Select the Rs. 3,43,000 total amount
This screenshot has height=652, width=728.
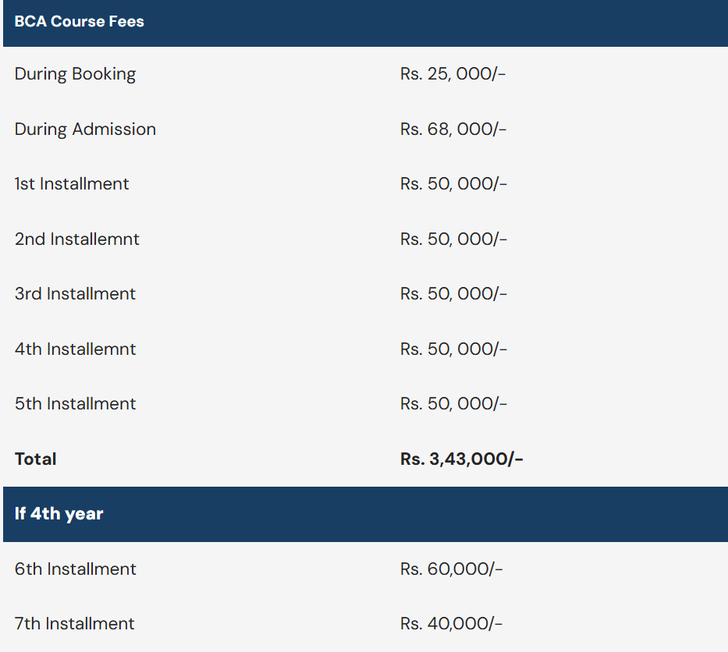[461, 459]
